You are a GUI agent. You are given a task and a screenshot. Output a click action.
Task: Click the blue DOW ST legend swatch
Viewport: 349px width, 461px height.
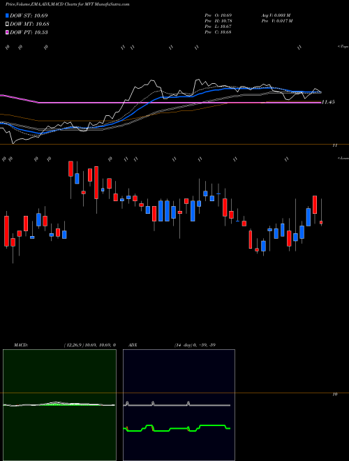8,15
